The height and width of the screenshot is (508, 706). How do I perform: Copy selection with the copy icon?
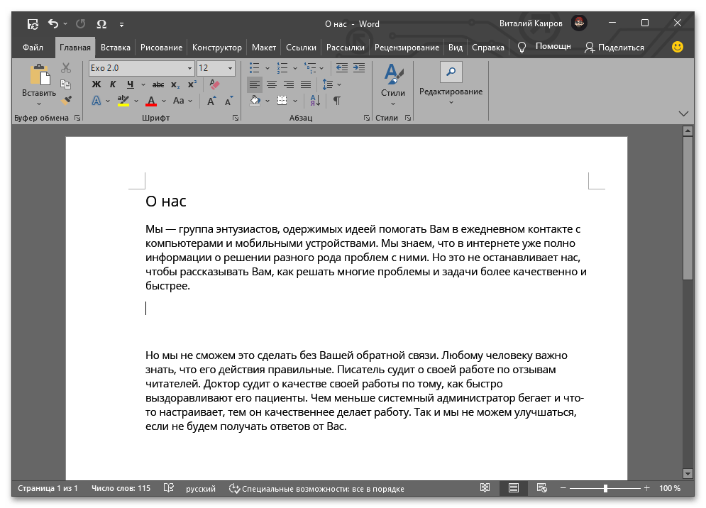(x=66, y=84)
